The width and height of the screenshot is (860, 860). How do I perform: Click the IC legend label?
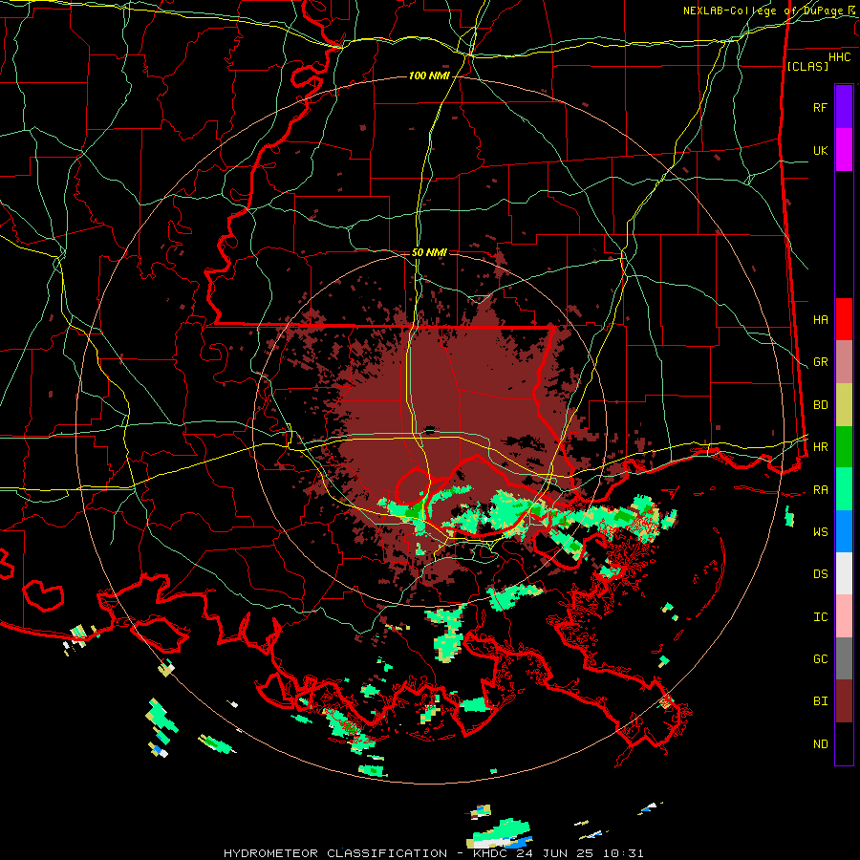point(820,617)
